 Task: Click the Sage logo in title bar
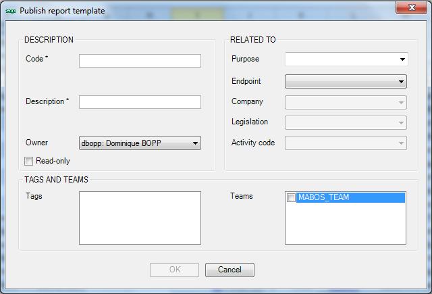[x=10, y=11]
